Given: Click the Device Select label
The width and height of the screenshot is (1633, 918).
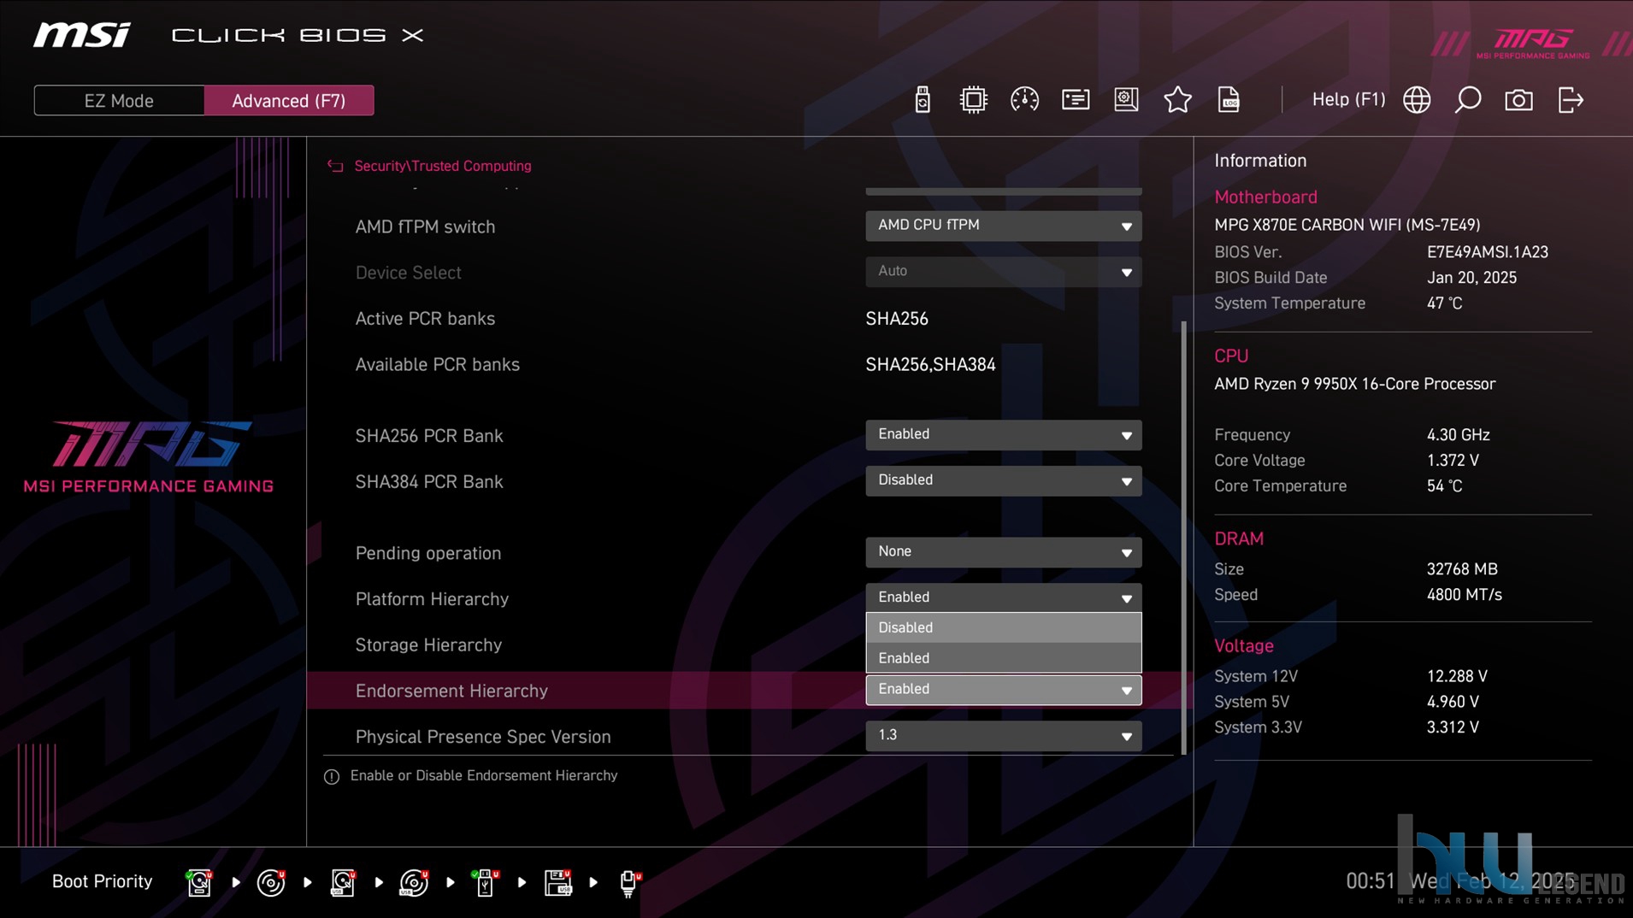Looking at the screenshot, I should point(408,273).
